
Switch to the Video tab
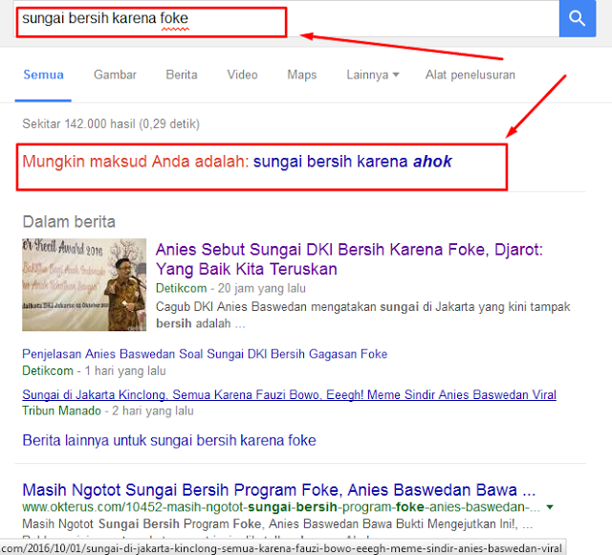[x=242, y=75]
